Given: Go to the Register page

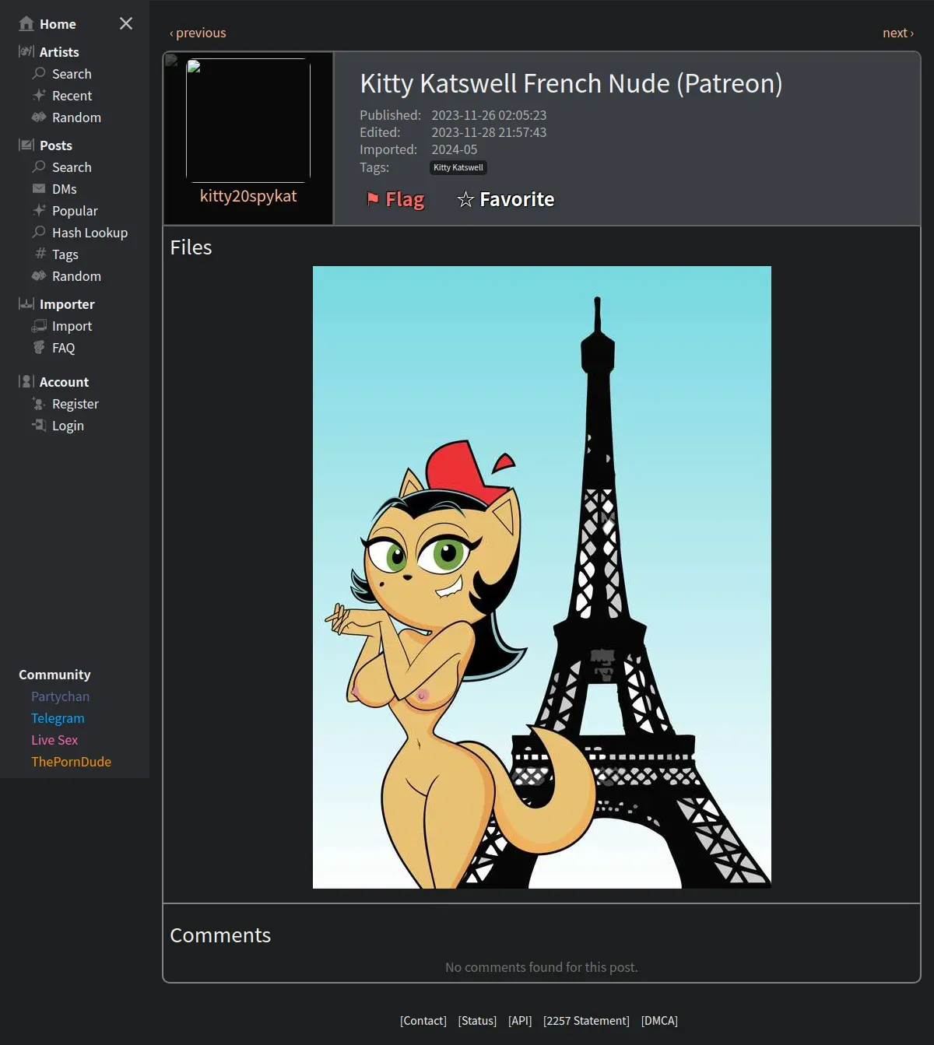Looking at the screenshot, I should pyautogui.click(x=75, y=404).
